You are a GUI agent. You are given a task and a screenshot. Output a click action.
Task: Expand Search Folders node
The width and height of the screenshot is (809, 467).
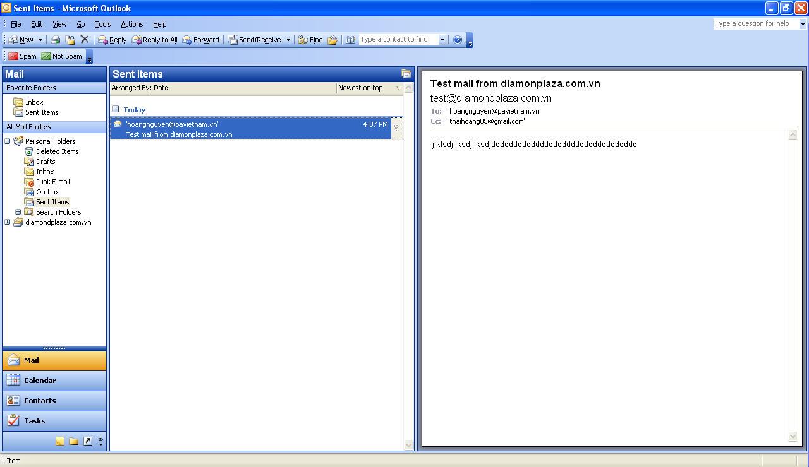click(x=18, y=212)
